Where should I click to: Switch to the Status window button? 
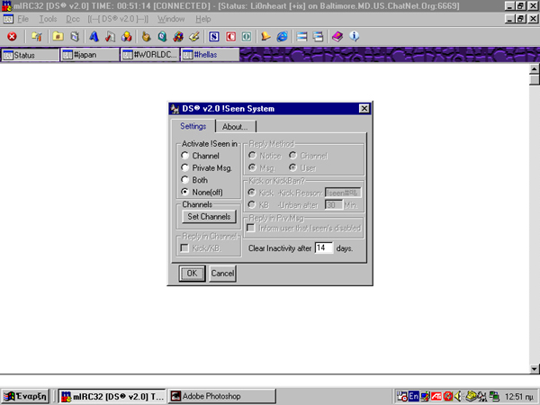click(30, 55)
